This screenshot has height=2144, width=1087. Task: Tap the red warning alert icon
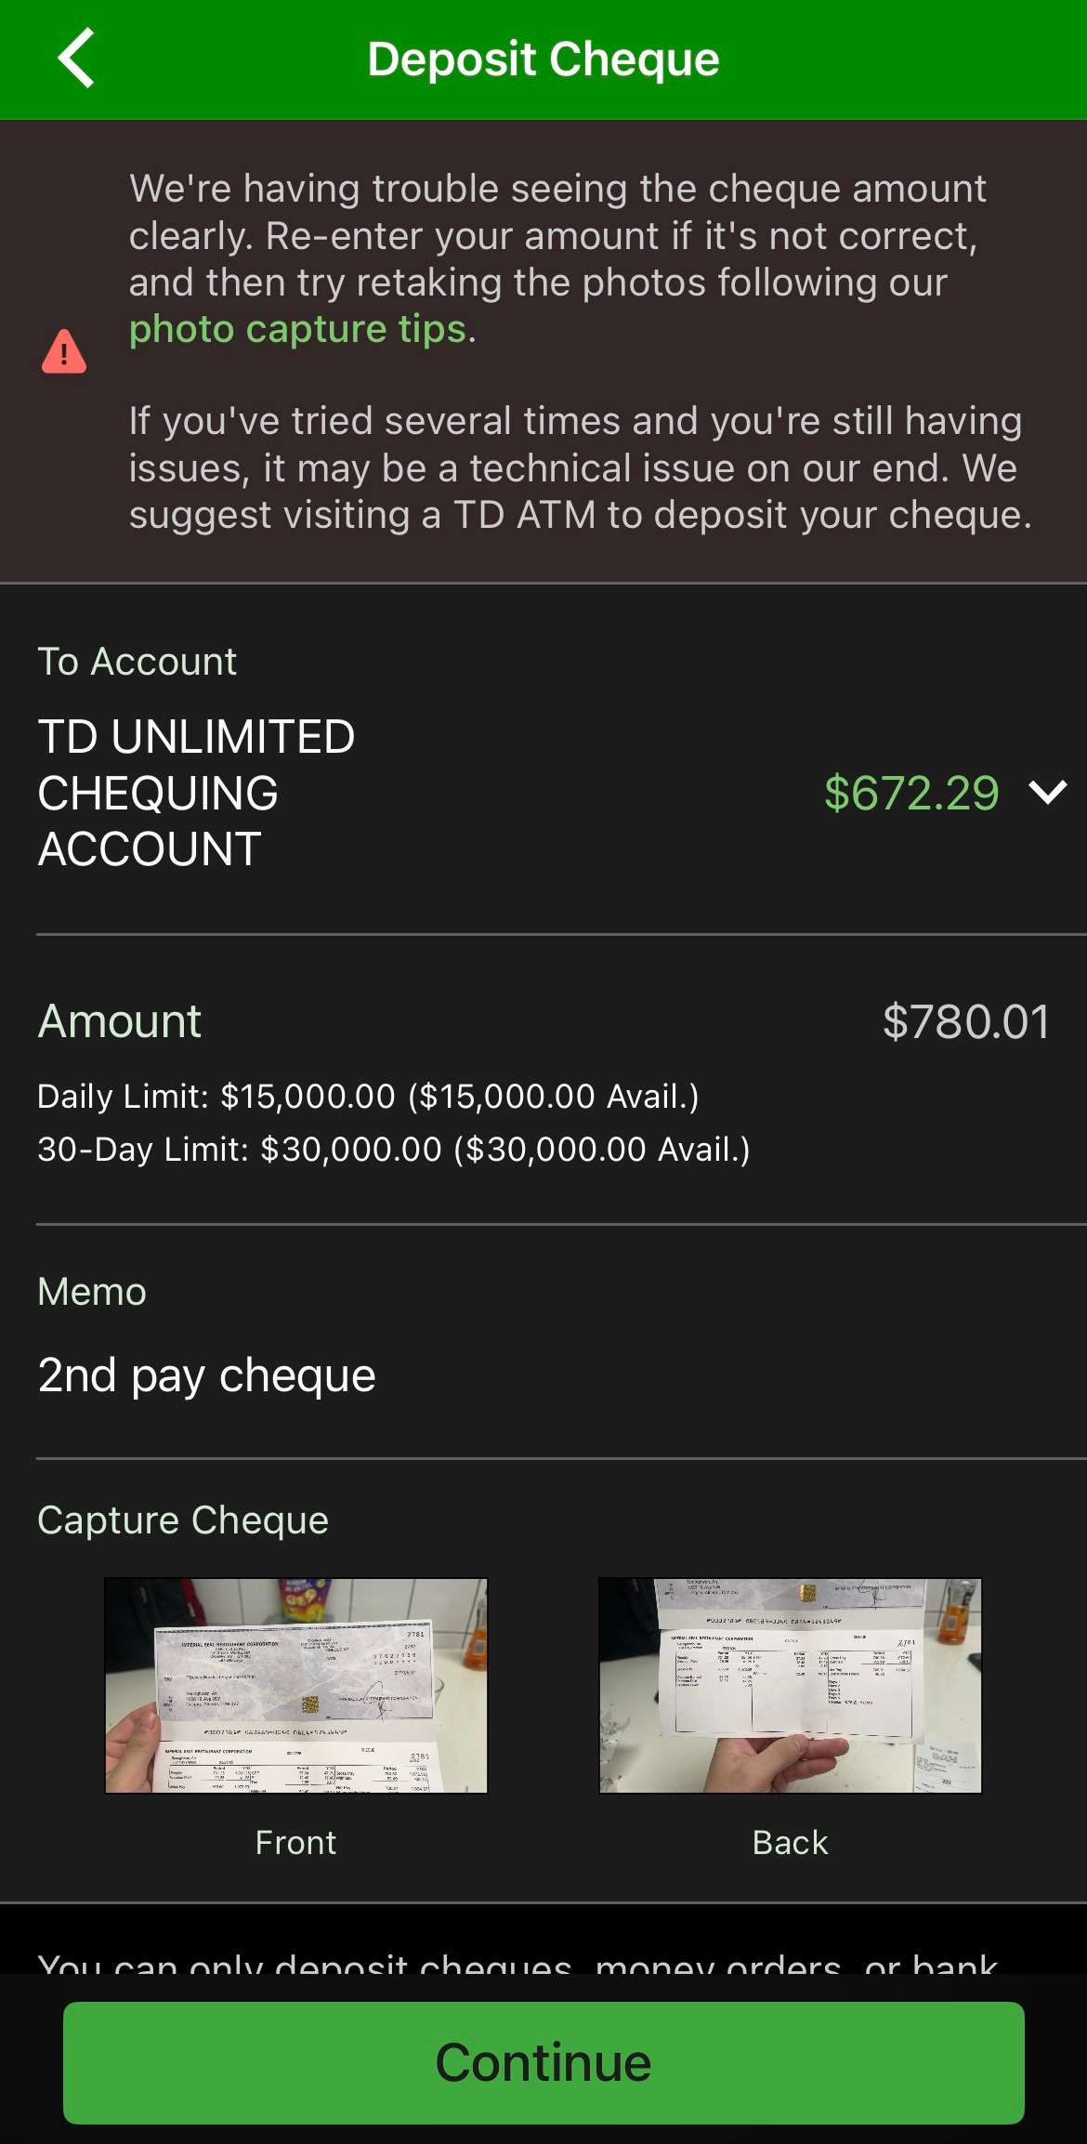[64, 351]
